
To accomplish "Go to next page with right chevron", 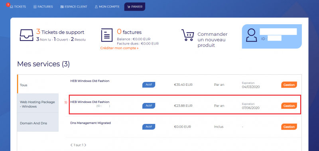I will [85, 145].
